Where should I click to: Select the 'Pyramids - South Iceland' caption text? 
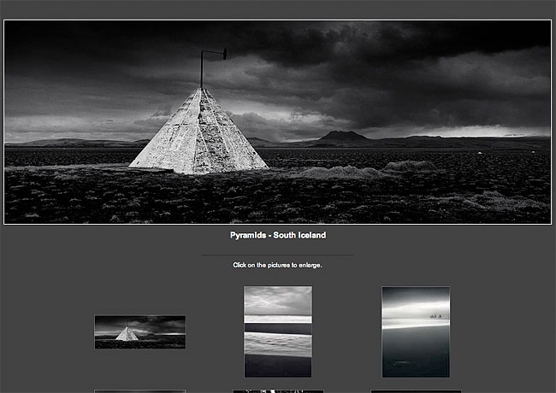(x=278, y=236)
